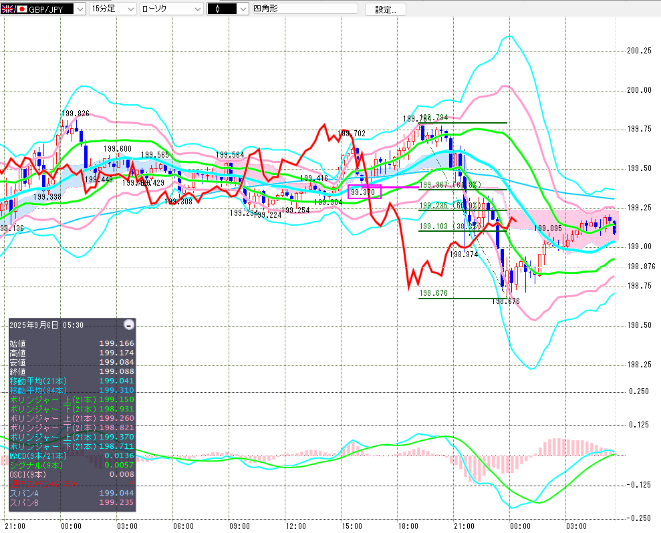Click the 移動平均(21本) 199.041 row

(x=72, y=381)
